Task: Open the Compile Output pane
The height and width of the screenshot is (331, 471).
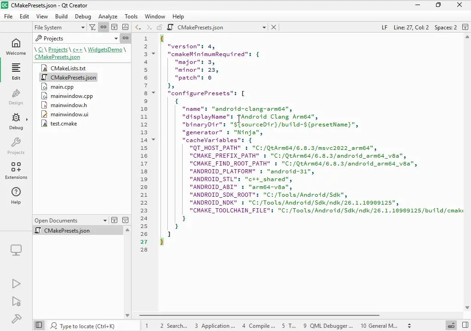Action: [x=259, y=325]
